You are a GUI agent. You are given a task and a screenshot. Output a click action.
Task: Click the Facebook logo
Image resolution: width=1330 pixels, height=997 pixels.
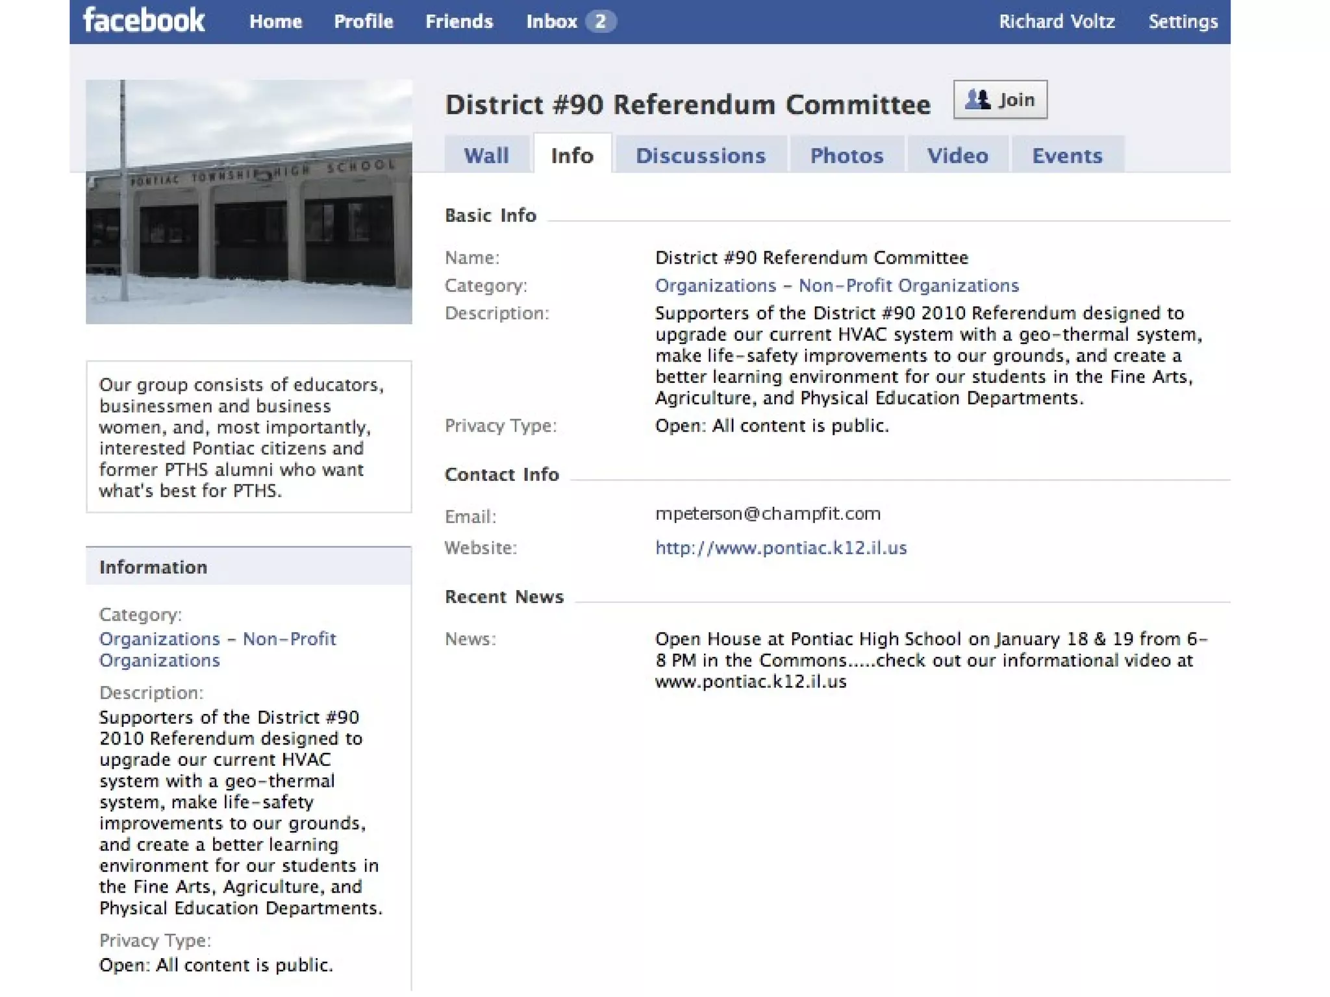(x=144, y=21)
